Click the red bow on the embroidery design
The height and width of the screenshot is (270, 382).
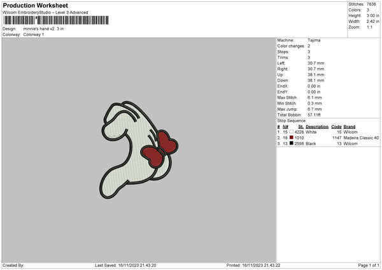pos(160,150)
